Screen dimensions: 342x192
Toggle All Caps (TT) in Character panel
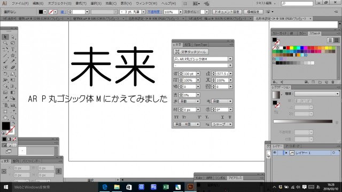click(176, 117)
